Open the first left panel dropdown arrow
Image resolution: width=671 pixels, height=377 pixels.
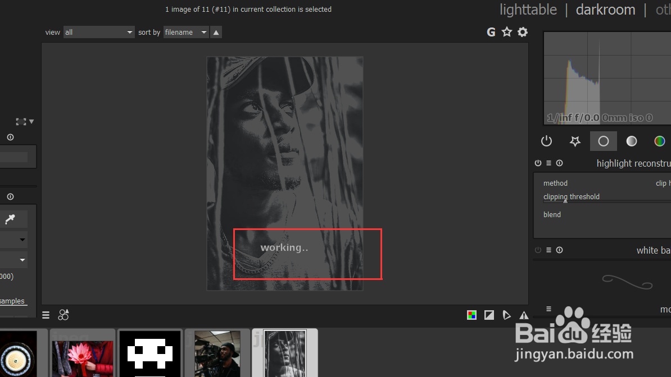[x=22, y=240]
